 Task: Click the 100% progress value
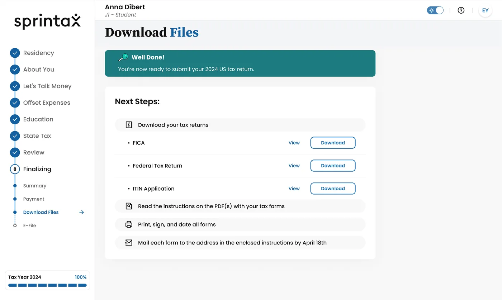[x=81, y=277]
